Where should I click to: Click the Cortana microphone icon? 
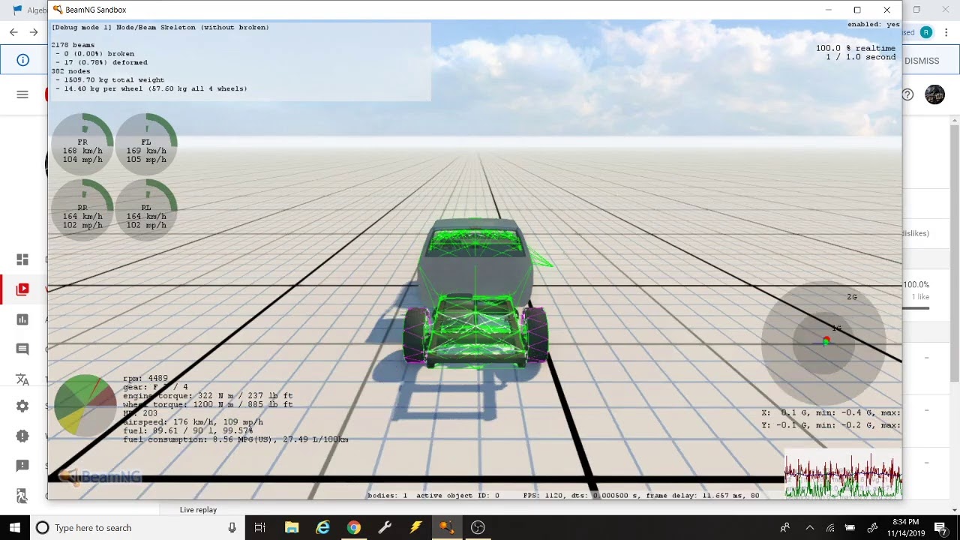[x=232, y=528]
